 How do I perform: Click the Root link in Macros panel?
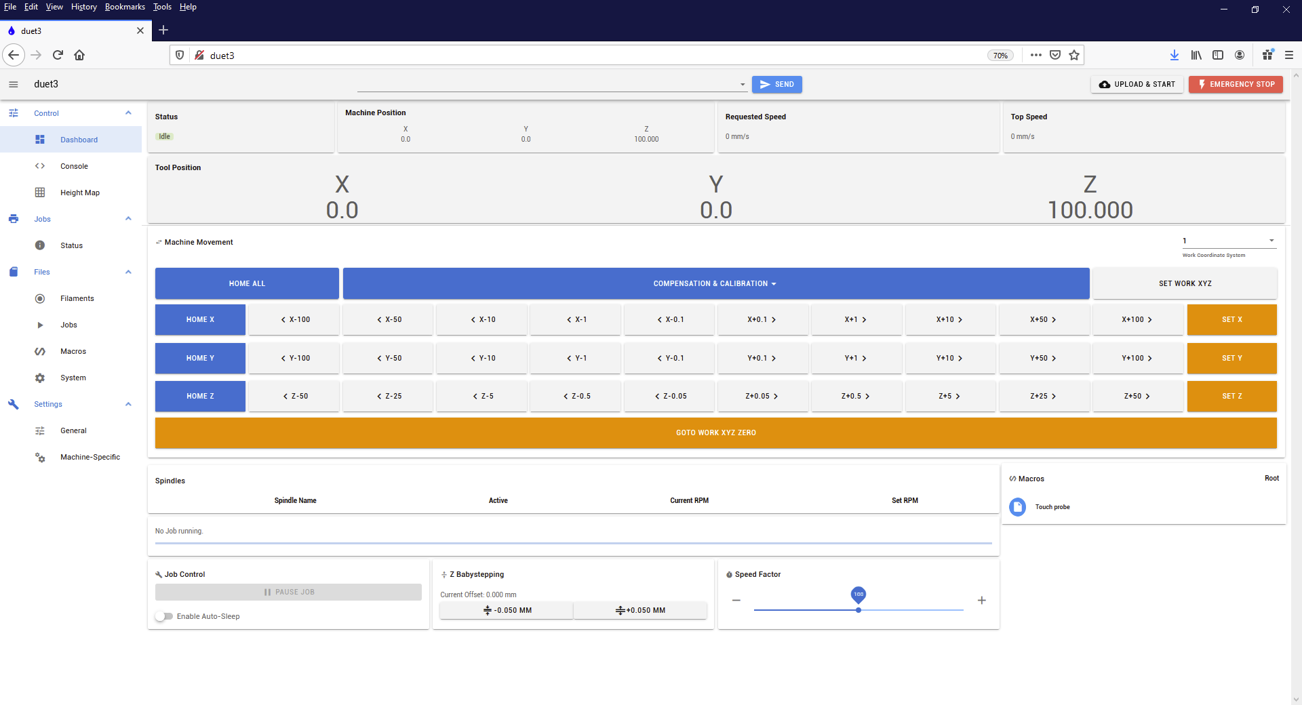click(x=1271, y=479)
